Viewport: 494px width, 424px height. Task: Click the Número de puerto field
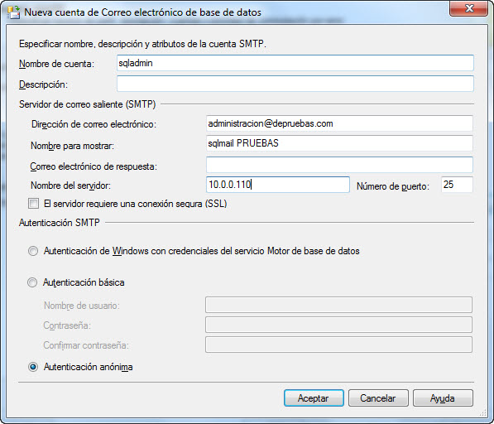pos(457,185)
